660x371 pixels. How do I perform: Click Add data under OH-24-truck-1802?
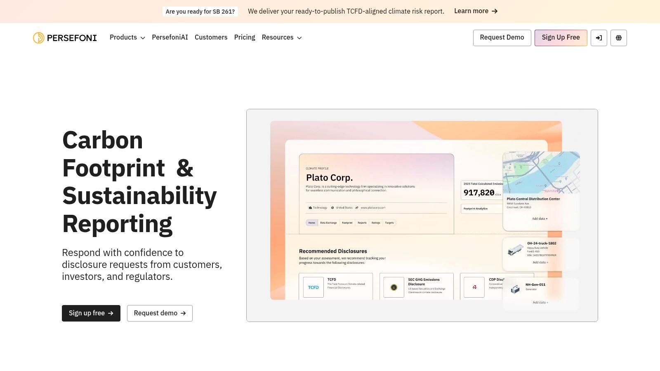540,262
